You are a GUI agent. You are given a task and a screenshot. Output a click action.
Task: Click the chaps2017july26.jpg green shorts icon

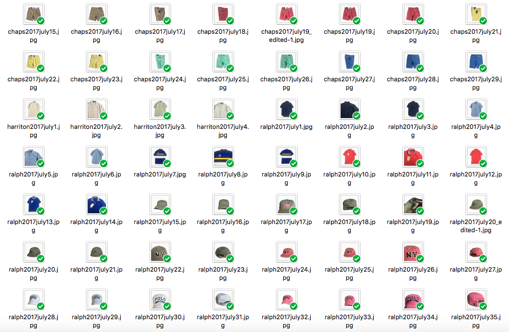click(286, 61)
